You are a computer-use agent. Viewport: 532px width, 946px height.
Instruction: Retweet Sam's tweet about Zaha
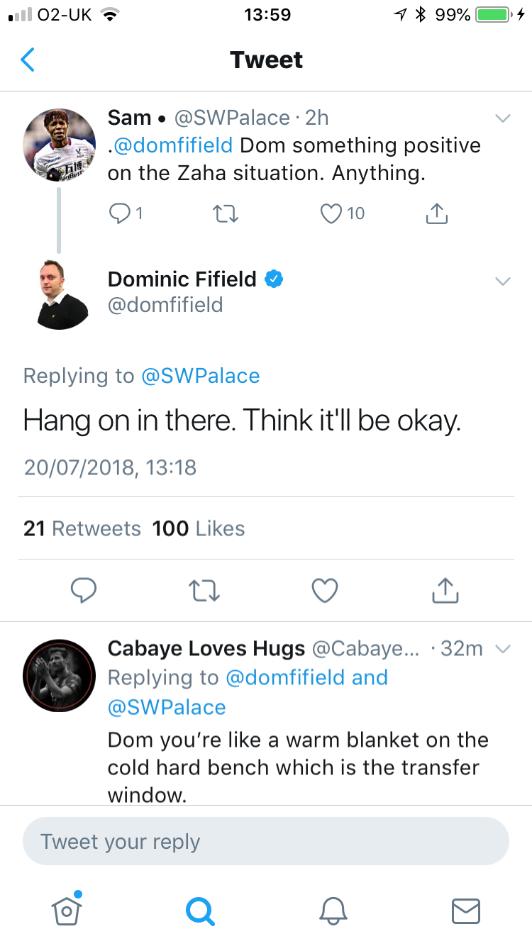225,213
